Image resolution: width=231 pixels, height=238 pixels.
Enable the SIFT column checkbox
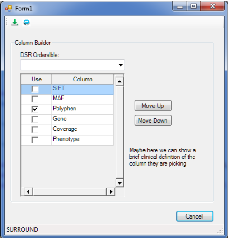tap(35, 89)
